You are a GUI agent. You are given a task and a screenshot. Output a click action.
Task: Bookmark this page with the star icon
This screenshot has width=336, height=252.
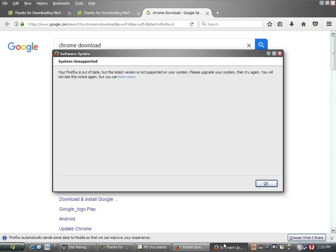[270, 24]
